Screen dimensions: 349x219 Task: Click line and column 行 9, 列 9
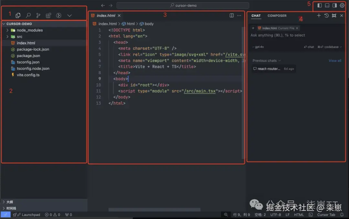(x=241, y=214)
